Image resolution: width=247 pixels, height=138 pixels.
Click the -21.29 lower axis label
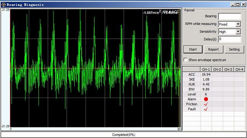[5, 126]
